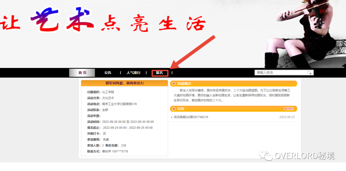
Task: Click the magnifier search icon
Action: (x=309, y=73)
